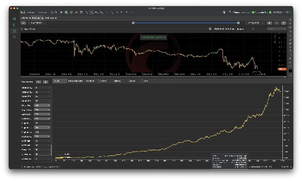The image size is (302, 181).
Task: Select the cursor tool atop right drawing toolbar
Action: point(290,20)
